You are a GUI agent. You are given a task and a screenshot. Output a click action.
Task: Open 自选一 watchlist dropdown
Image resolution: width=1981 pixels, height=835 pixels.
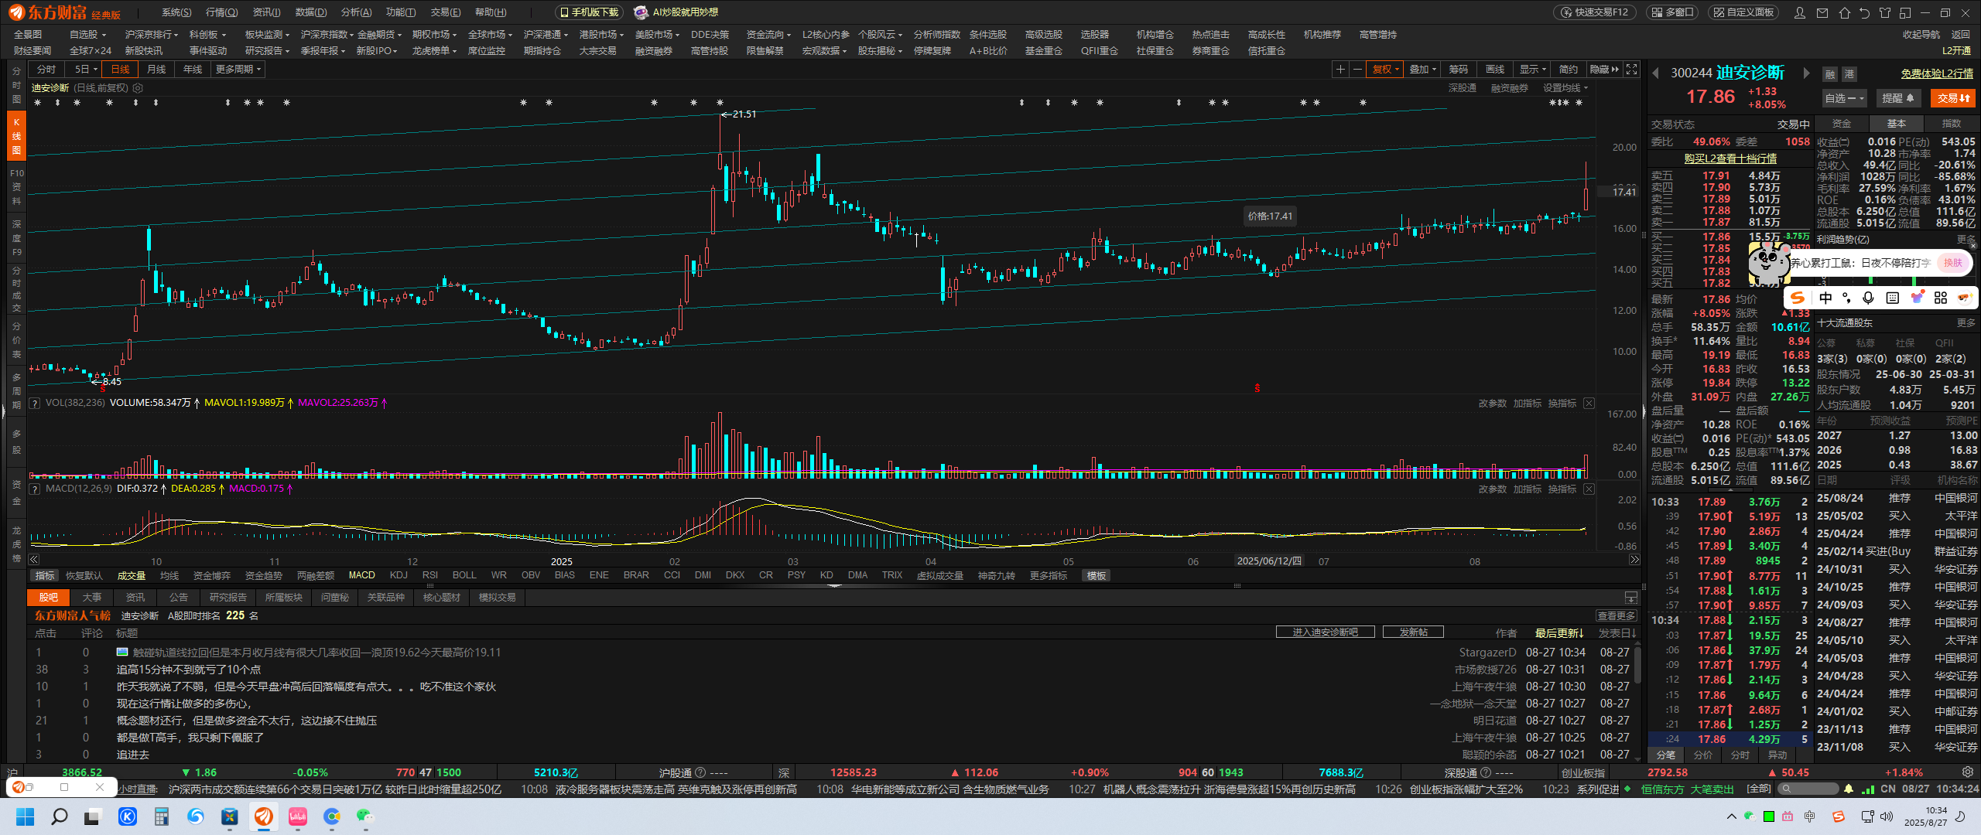(x=1844, y=98)
